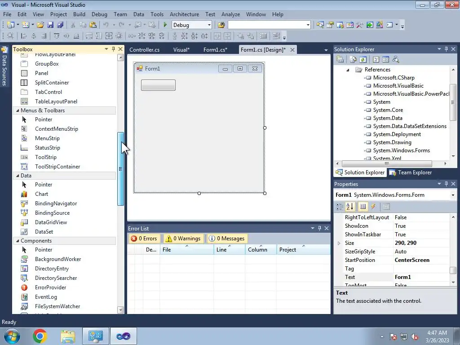This screenshot has width=460, height=345.
Task: Switch to the Form1.cs* code tab
Action: click(215, 49)
